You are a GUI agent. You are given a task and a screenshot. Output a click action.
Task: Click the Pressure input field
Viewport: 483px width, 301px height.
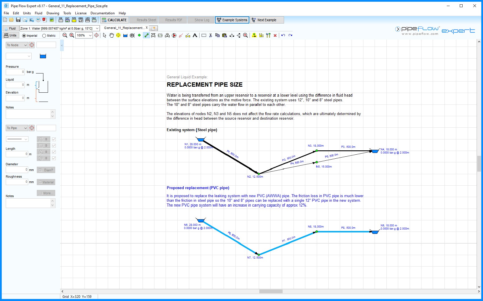coord(15,72)
